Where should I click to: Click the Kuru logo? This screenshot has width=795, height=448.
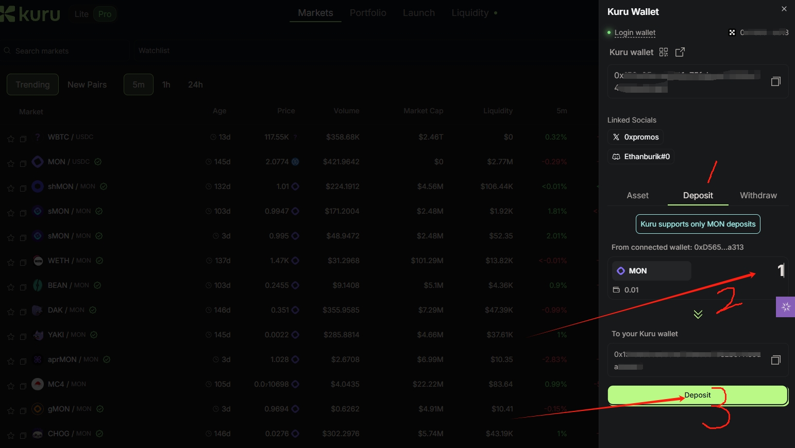click(x=31, y=14)
